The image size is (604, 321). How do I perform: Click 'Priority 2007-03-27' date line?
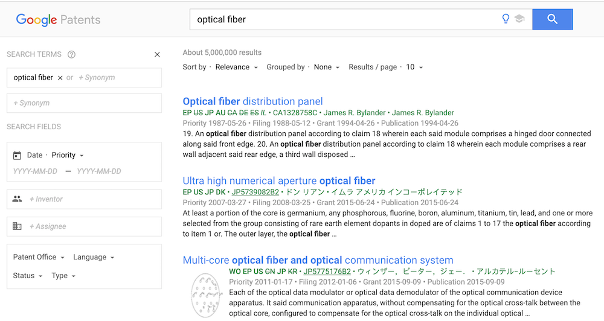click(x=321, y=203)
